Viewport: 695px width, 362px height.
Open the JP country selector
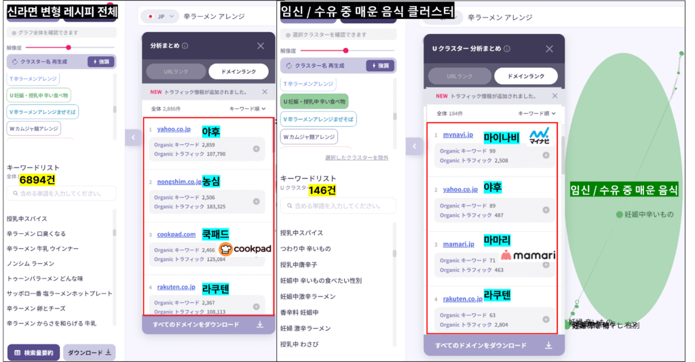162,16
